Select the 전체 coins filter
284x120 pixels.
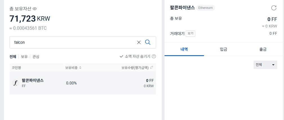tap(13, 57)
